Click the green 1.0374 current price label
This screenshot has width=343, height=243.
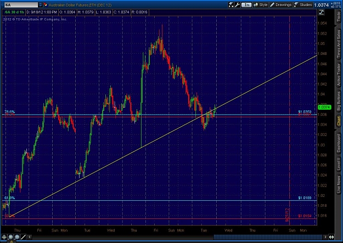coord(324,107)
